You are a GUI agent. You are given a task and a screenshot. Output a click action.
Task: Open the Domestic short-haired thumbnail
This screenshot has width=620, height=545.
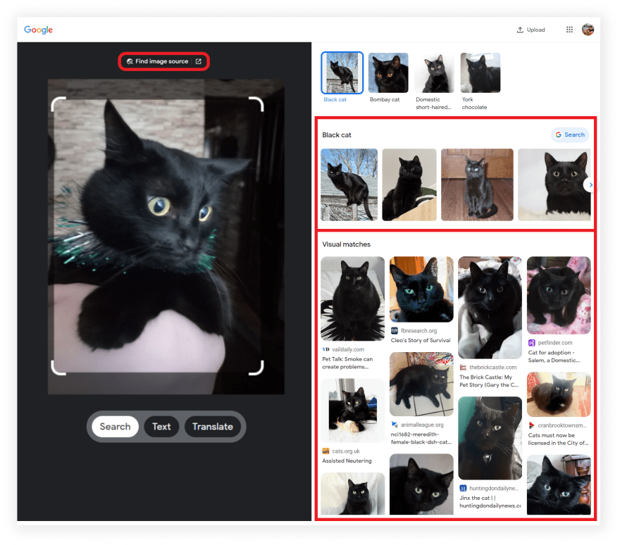(435, 73)
